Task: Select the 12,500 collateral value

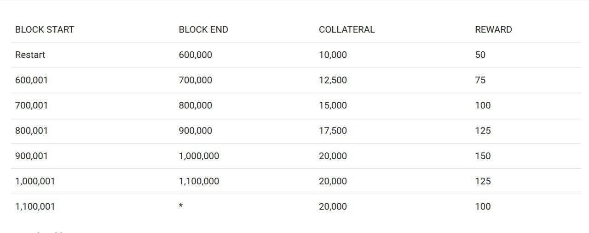Action: tap(333, 80)
